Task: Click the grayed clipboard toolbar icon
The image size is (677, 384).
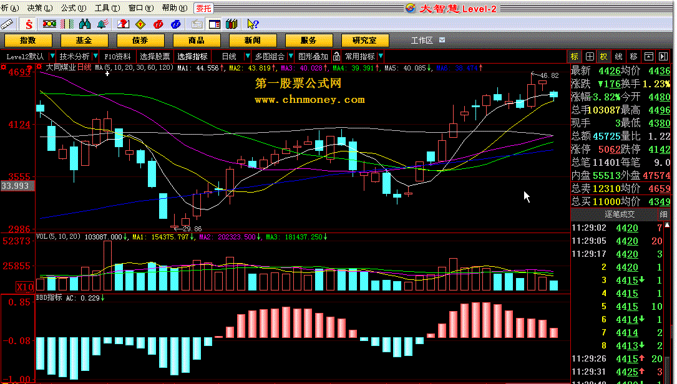Action: [x=197, y=24]
